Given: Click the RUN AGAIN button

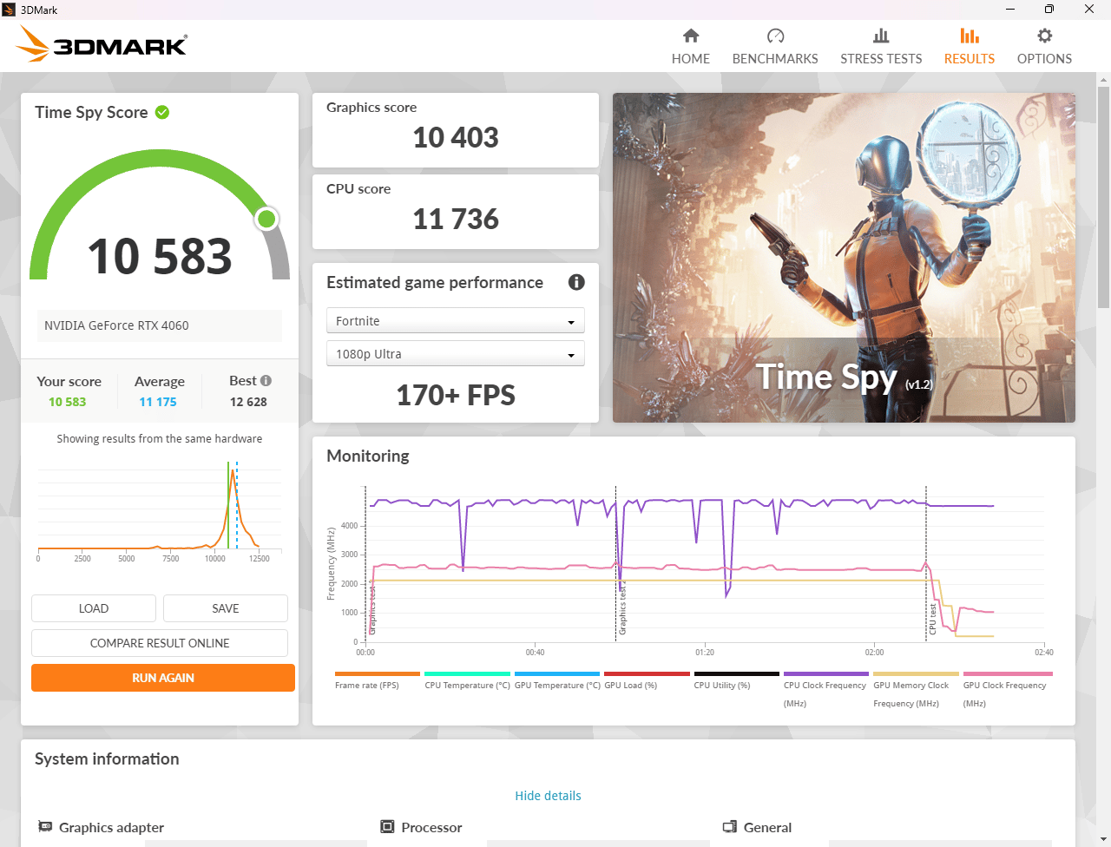Looking at the screenshot, I should point(163,678).
